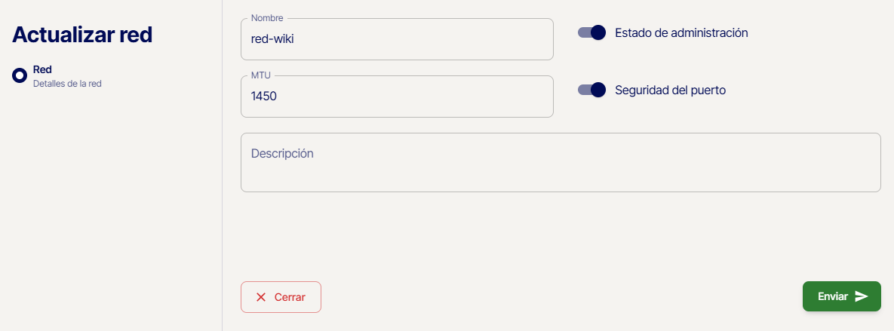The image size is (894, 331).
Task: Click the paper plane send icon
Action: click(x=862, y=296)
